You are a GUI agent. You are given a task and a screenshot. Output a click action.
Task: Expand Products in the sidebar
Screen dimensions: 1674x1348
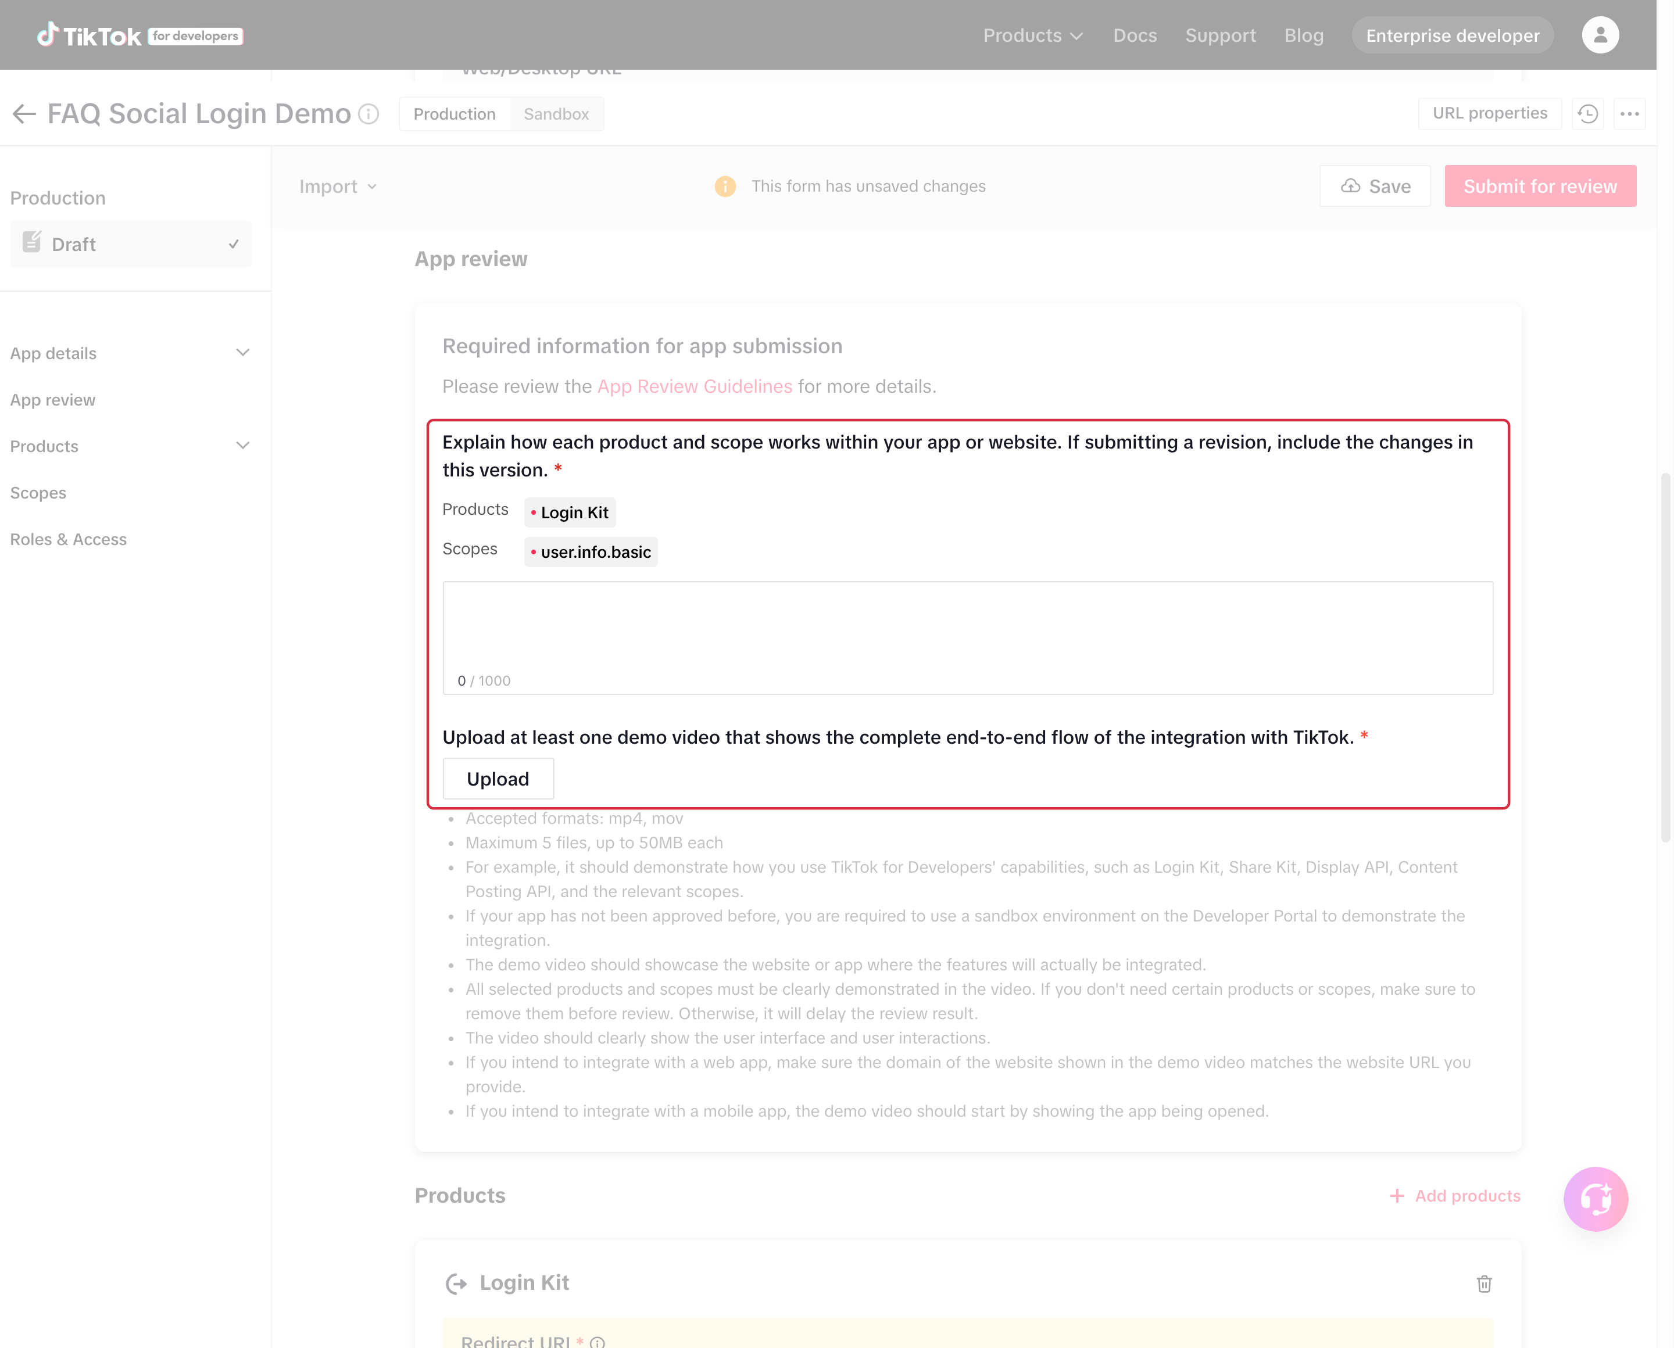[x=131, y=446]
